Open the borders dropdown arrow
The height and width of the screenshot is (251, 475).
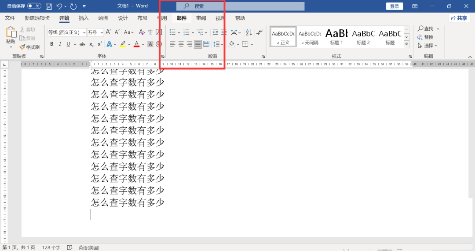coord(252,44)
